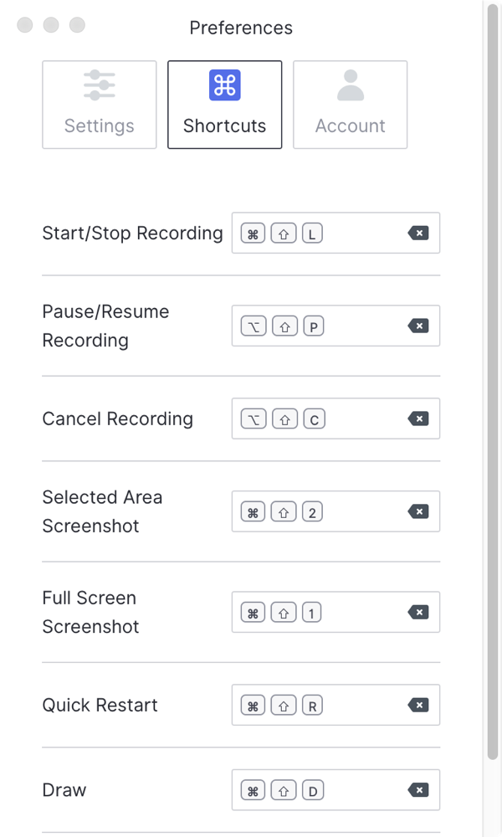The image size is (502, 837).
Task: Select the Shortcuts tab label
Action: 224,126
